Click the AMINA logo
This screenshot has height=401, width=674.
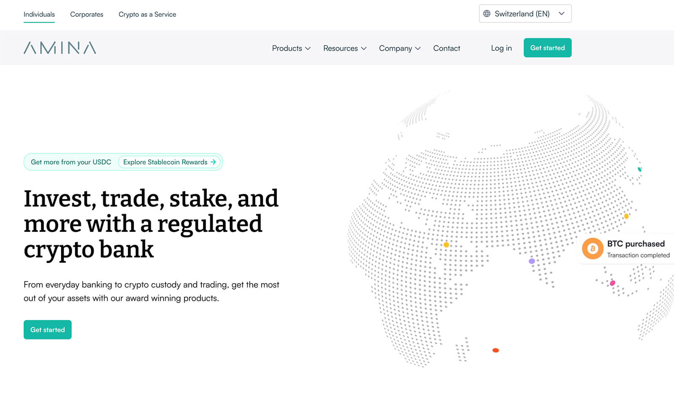pos(60,48)
